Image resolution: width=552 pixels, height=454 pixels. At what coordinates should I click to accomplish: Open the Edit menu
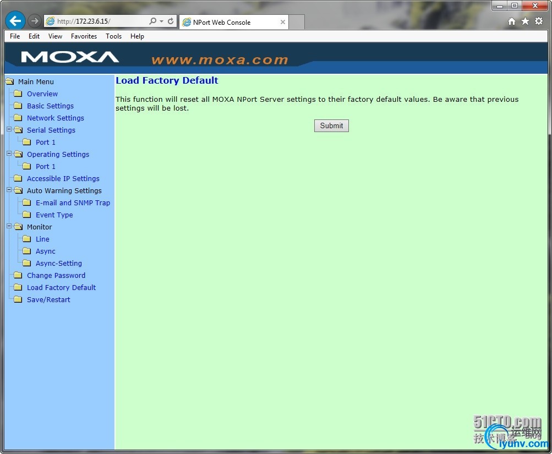point(34,36)
